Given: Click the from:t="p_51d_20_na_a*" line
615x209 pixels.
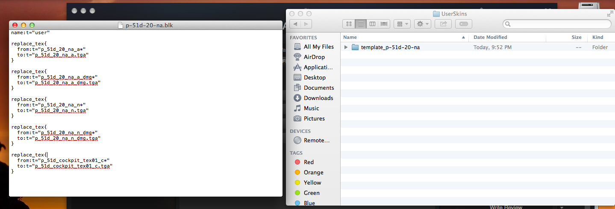Looking at the screenshot, I should click(51, 49).
